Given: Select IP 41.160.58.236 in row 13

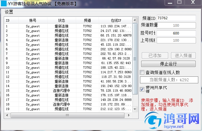Looking at the screenshot, I should (116, 81).
